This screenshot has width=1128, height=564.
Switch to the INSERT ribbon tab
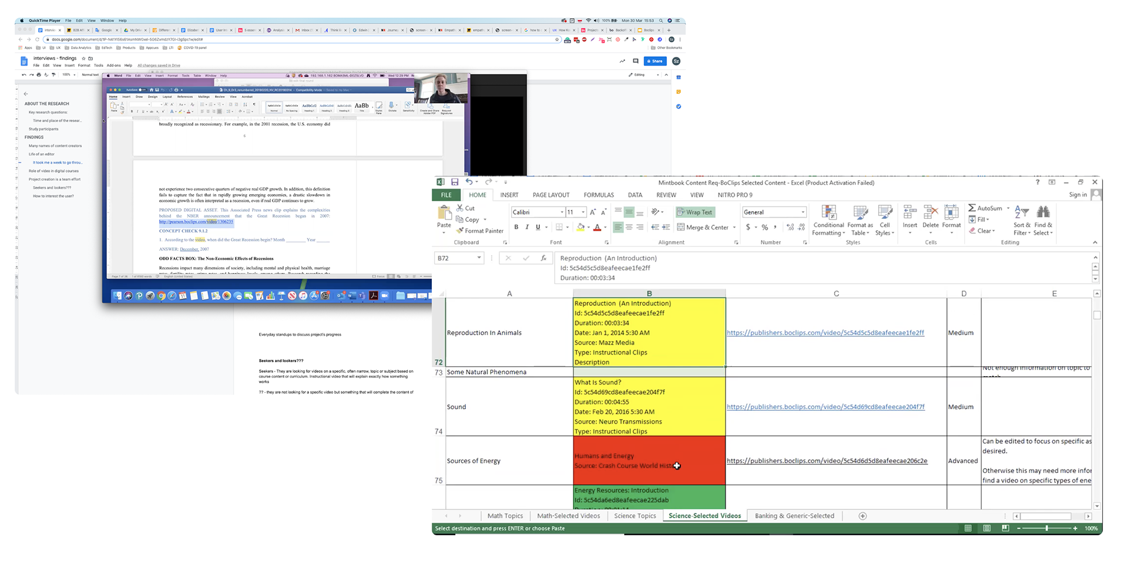(509, 195)
